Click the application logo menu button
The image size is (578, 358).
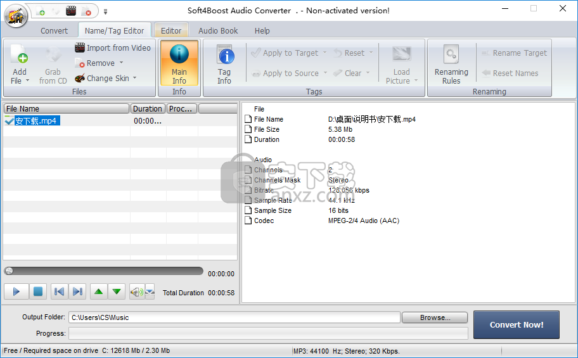(x=16, y=16)
